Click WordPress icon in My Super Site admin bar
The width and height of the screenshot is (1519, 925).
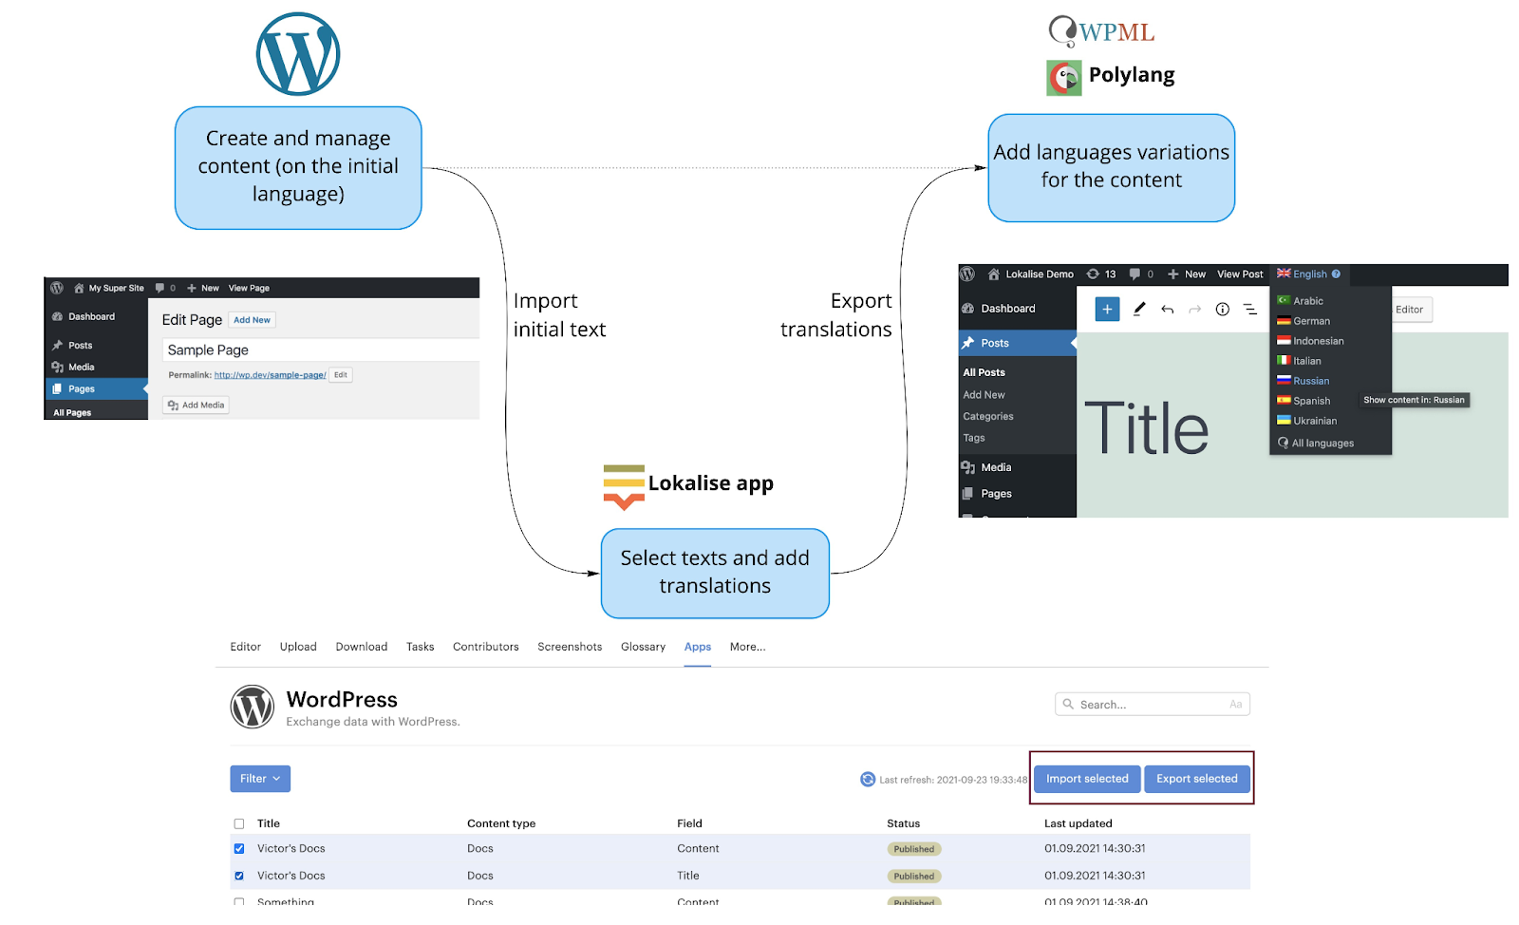[x=57, y=288]
